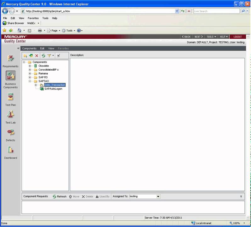Screen dimensions: 251x227
Task: Open the Business Components module icon
Action: 11,75
